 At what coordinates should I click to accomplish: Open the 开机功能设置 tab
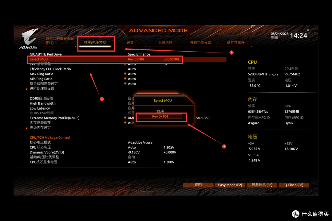tap(200, 42)
